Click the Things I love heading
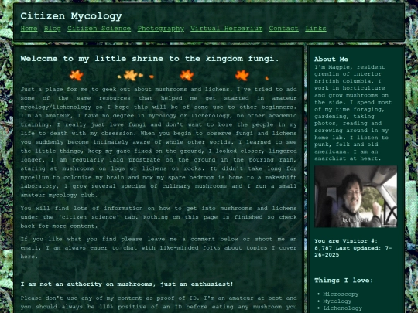 (x=344, y=281)
